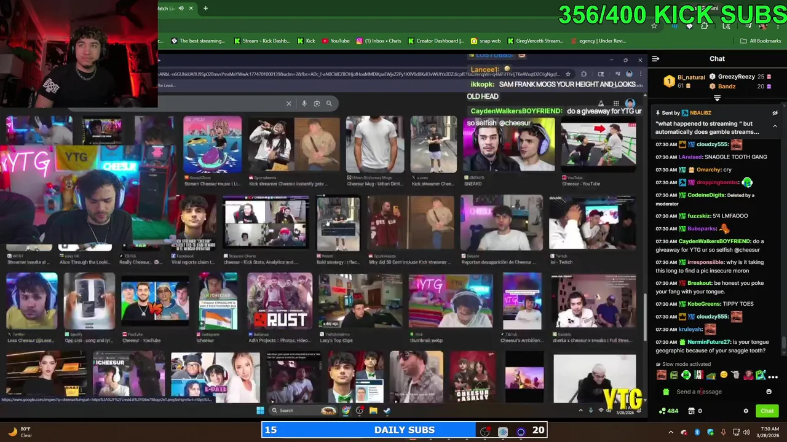Open the Cheesur Mug Urban Dictionary image
Screen dimensions: 787x442
(x=374, y=144)
